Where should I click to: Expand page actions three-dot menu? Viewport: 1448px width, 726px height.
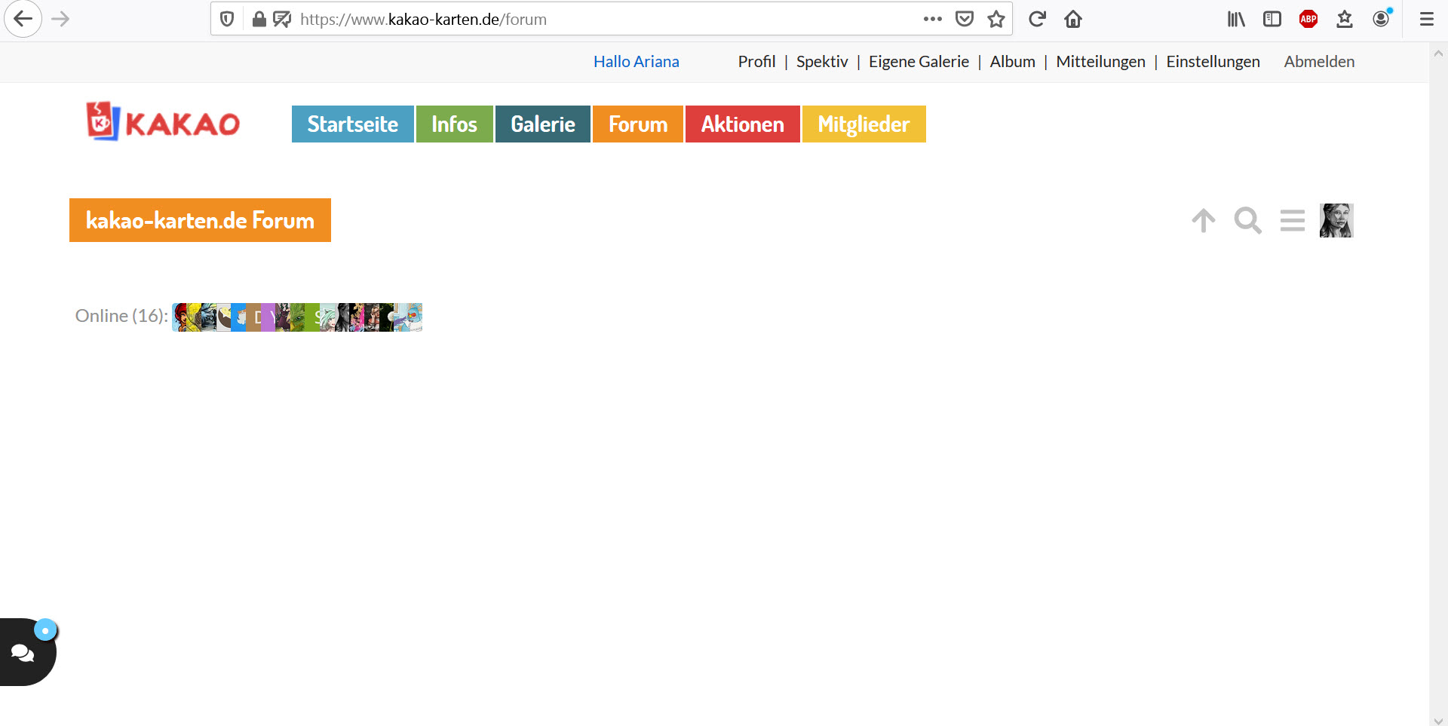tap(932, 20)
